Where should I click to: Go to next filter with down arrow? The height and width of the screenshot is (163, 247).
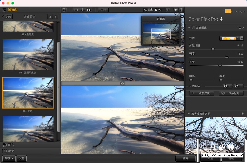(x=56, y=17)
